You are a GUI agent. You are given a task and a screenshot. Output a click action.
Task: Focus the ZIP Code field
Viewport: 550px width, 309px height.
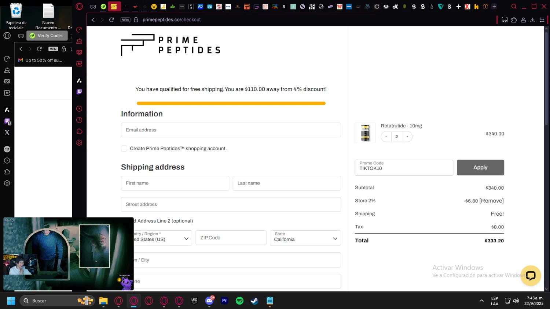point(231,238)
